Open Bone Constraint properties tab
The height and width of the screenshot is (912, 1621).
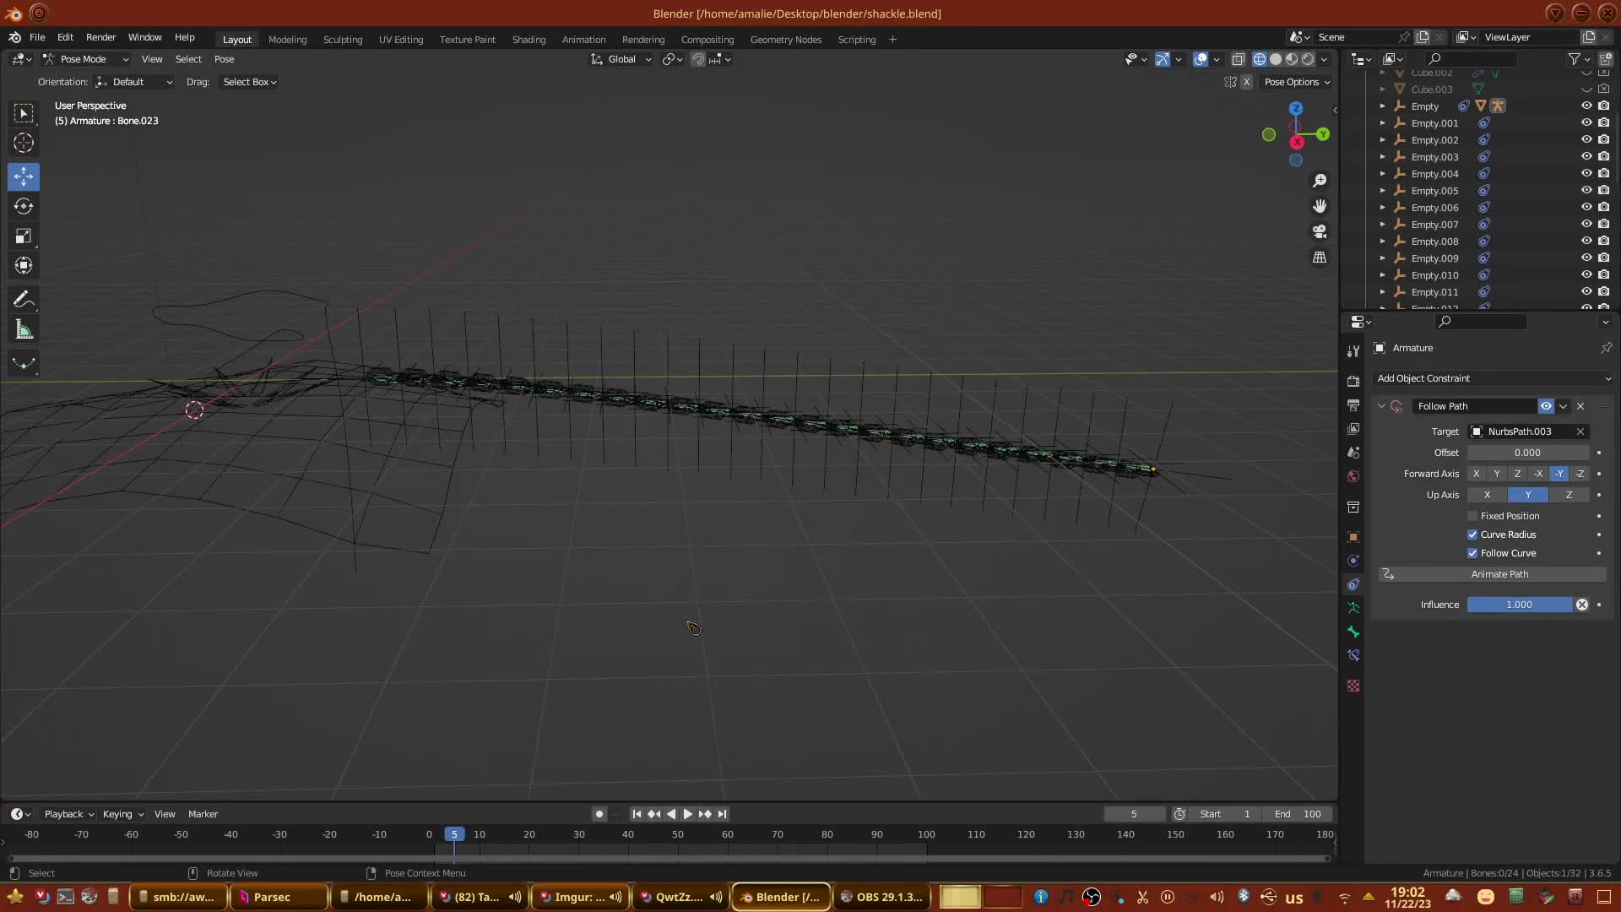[x=1353, y=655]
